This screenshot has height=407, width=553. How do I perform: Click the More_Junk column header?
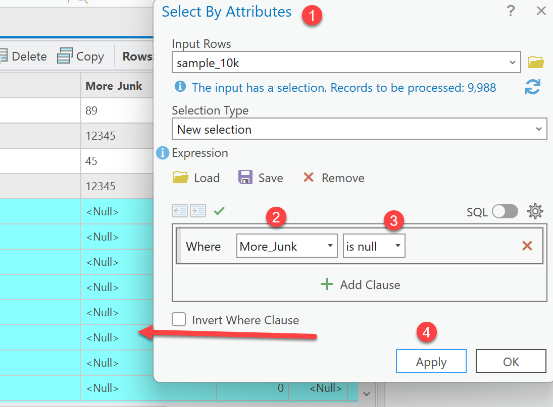point(114,86)
